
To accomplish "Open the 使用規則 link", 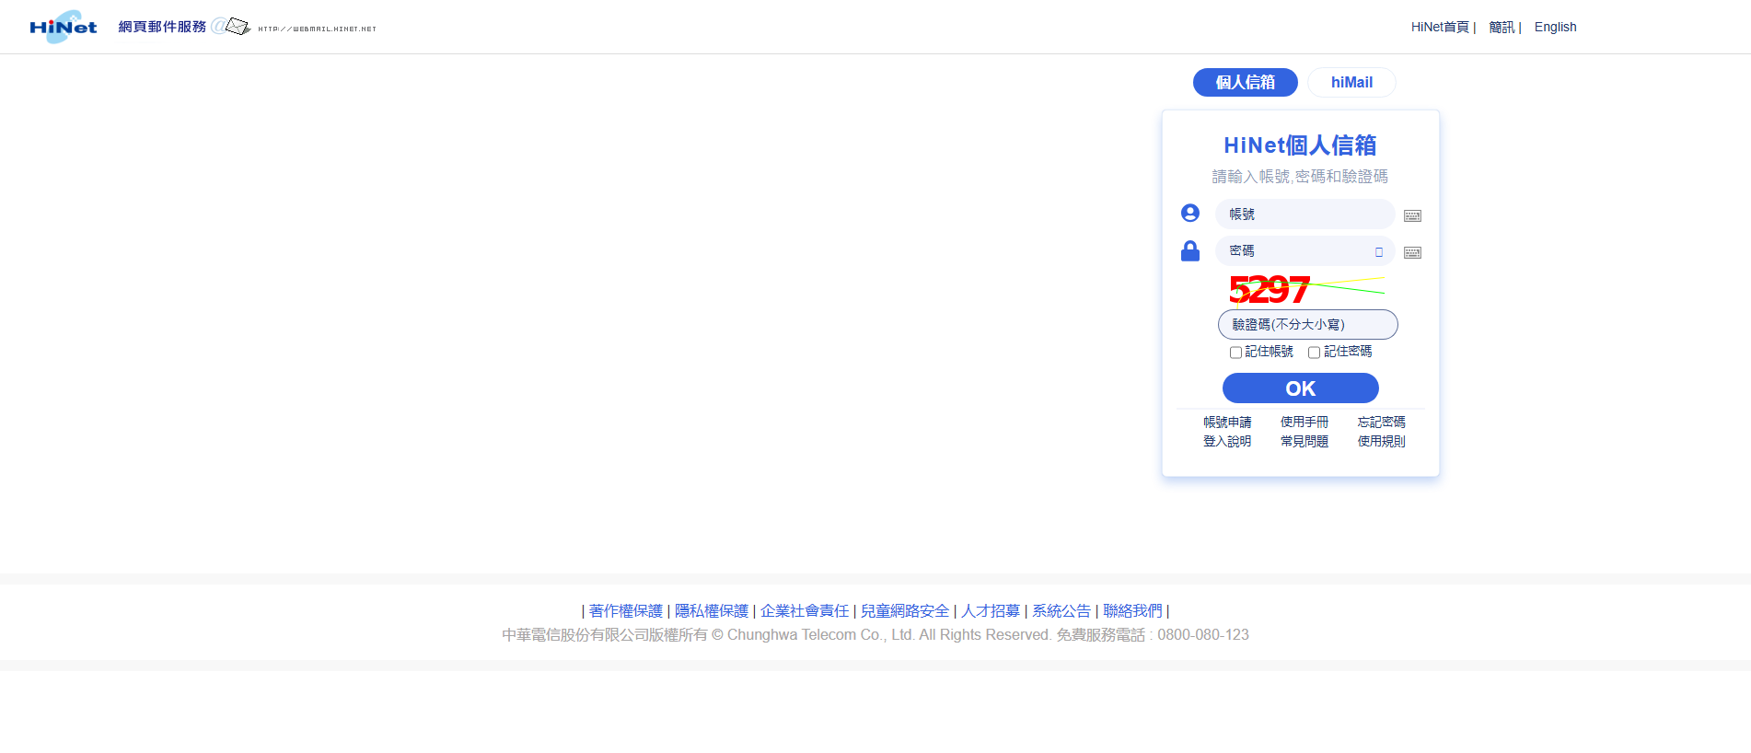I will click(1381, 441).
